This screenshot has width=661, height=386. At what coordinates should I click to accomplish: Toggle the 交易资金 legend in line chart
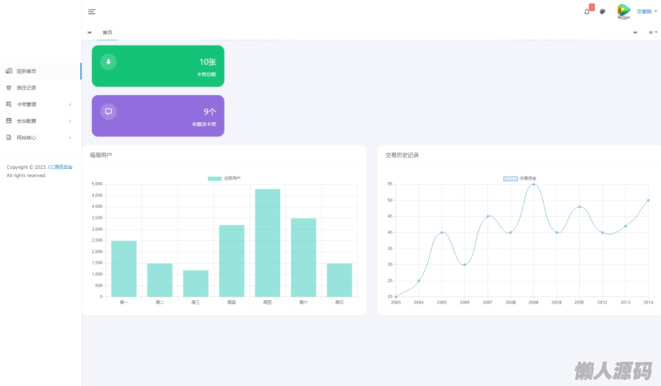tap(520, 178)
